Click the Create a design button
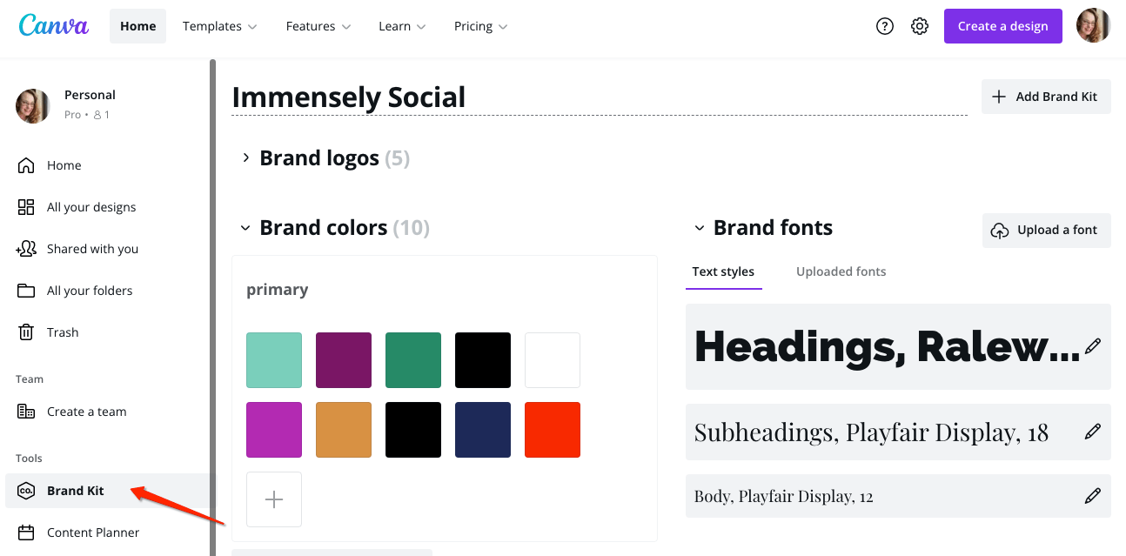This screenshot has width=1126, height=556. [x=1002, y=26]
